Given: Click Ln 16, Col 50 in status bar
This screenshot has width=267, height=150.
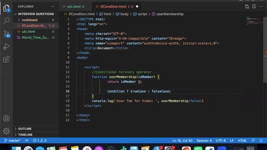Looking at the screenshot, I should point(182,140).
